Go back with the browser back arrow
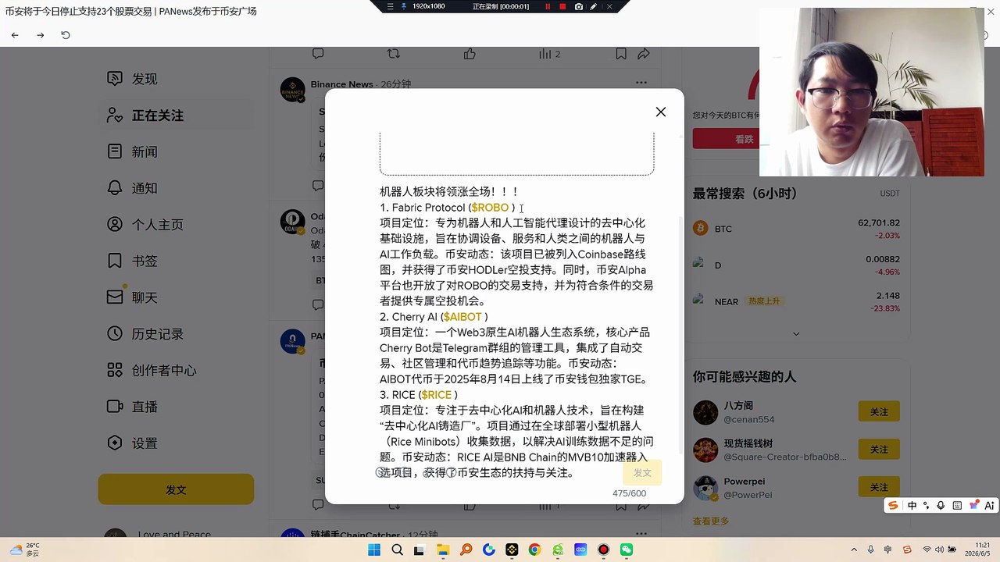Screen dimensions: 1000x562 click(x=15, y=35)
